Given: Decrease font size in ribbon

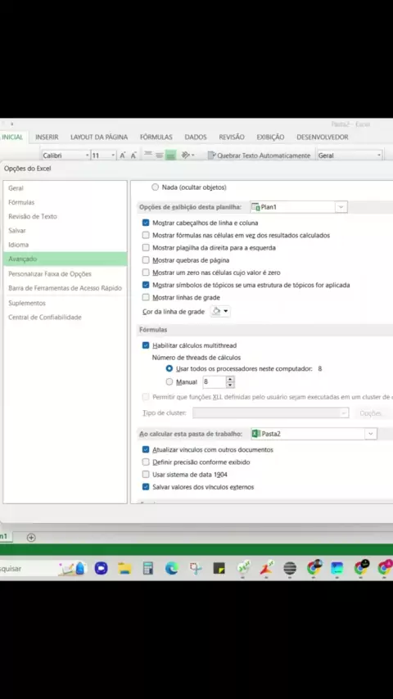Looking at the screenshot, I should 133,156.
